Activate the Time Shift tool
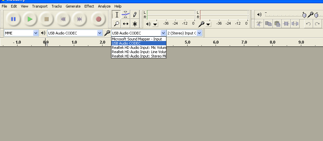Viewport: 323px width, 141px height. [x=126, y=24]
